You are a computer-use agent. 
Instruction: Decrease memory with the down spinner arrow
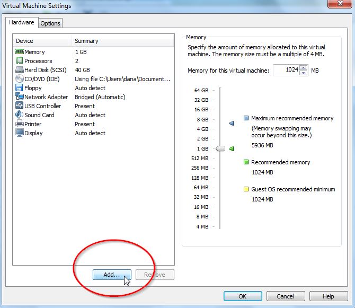[x=304, y=73]
